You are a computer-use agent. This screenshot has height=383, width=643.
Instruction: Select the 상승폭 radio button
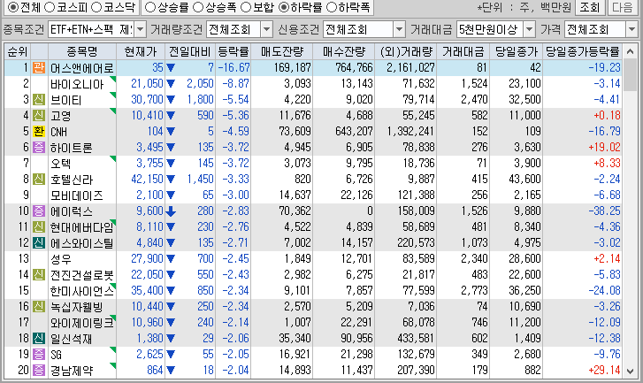pos(198,7)
